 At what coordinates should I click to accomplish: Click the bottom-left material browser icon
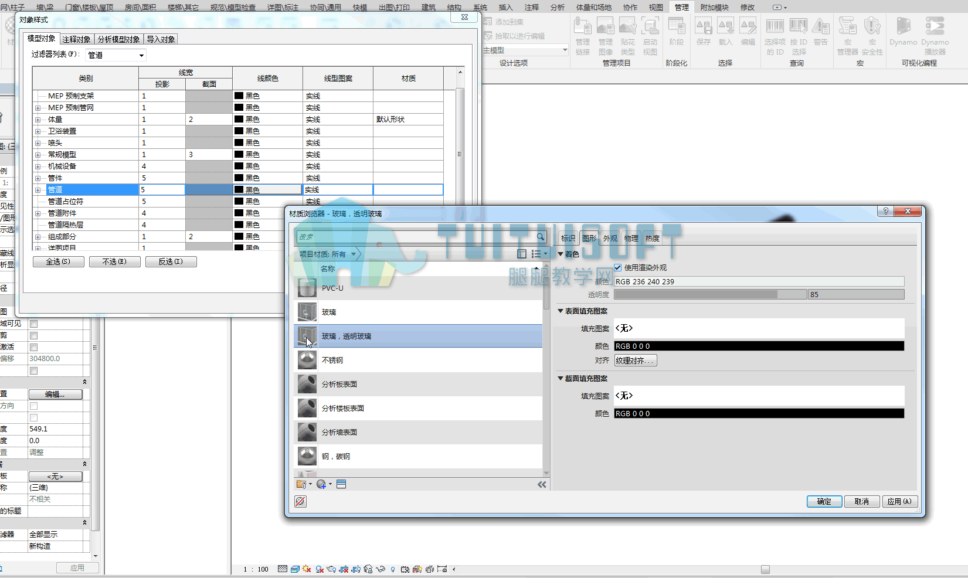[300, 501]
